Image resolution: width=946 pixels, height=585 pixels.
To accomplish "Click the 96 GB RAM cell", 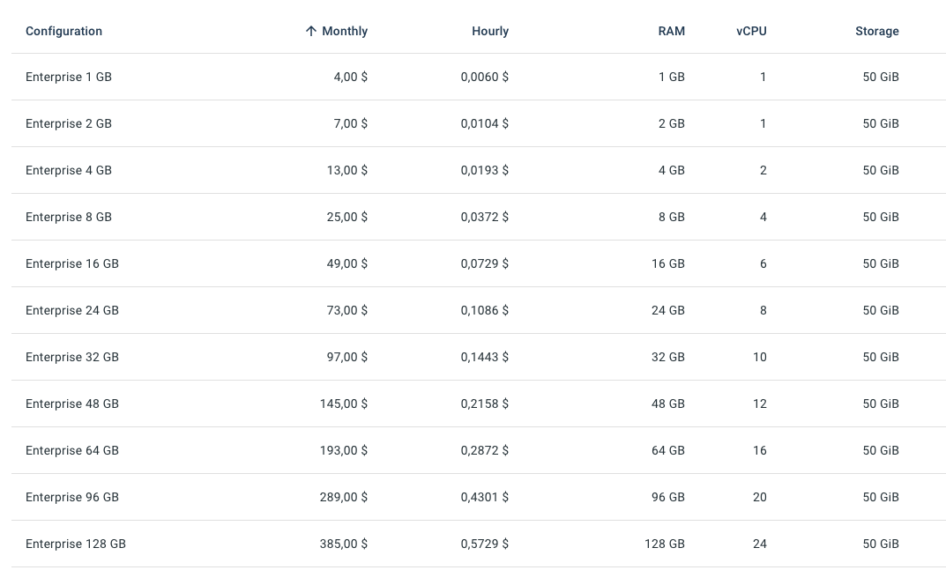I will (668, 498).
